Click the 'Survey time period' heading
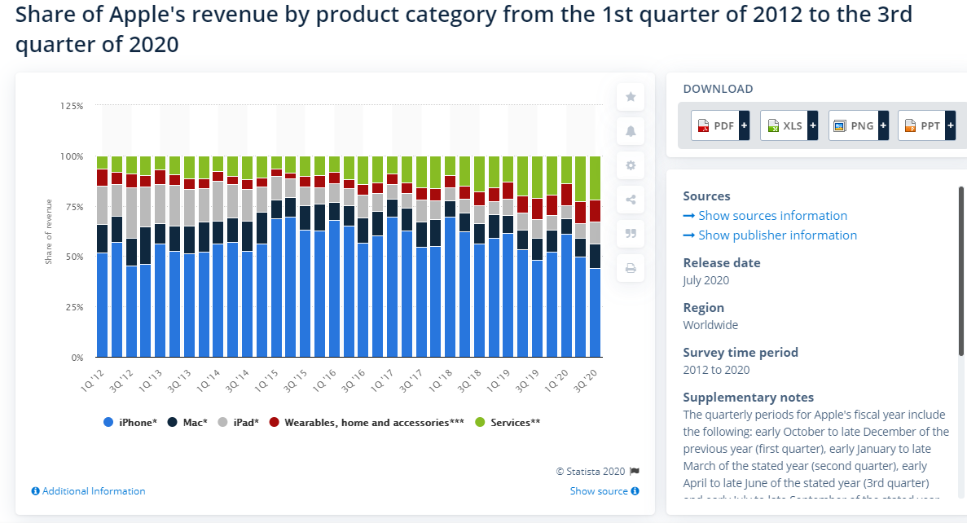The width and height of the screenshot is (967, 523). coord(741,353)
